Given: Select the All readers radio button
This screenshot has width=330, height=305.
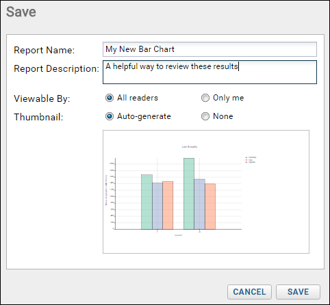Looking at the screenshot, I should click(110, 98).
